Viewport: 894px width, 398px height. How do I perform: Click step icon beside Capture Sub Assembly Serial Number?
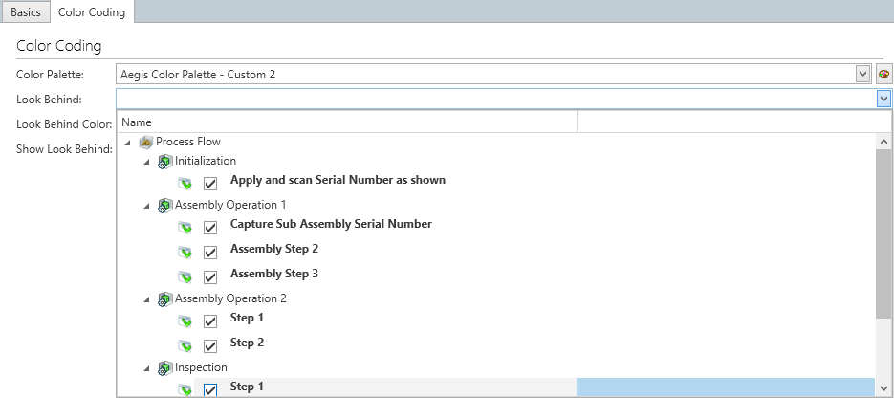click(185, 227)
